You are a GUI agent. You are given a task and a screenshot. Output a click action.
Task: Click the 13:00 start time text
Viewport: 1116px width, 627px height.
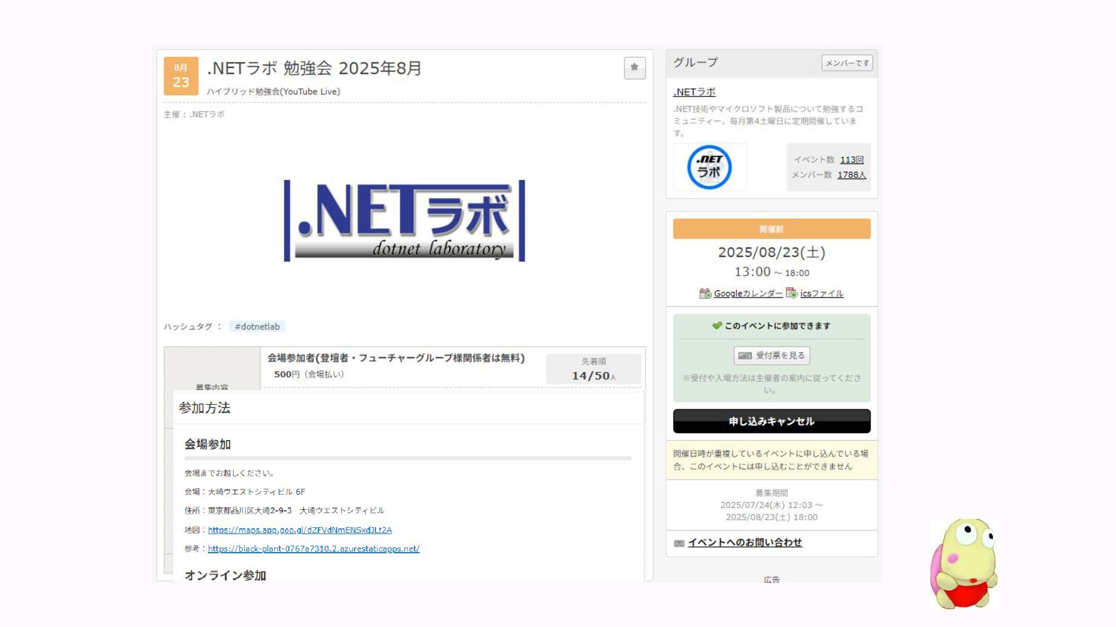click(752, 272)
